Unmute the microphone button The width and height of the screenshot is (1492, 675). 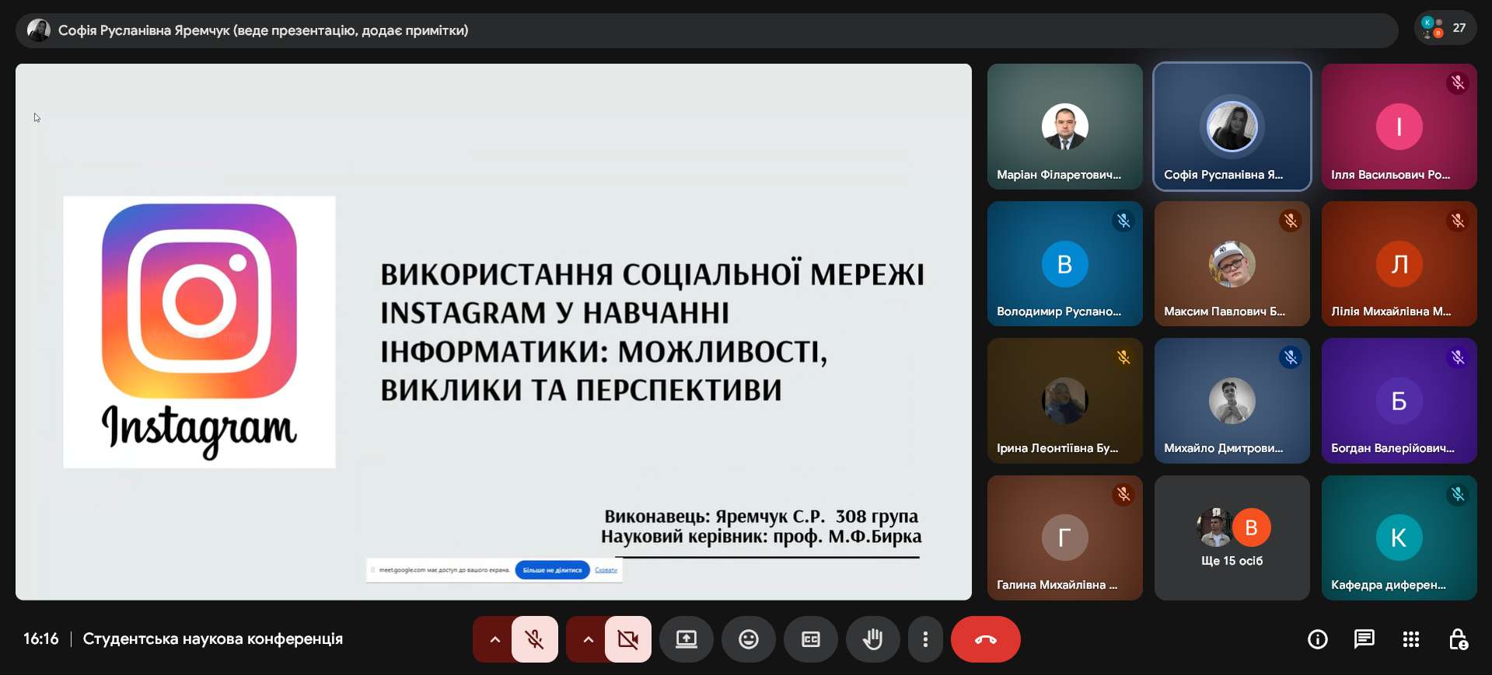coord(535,639)
